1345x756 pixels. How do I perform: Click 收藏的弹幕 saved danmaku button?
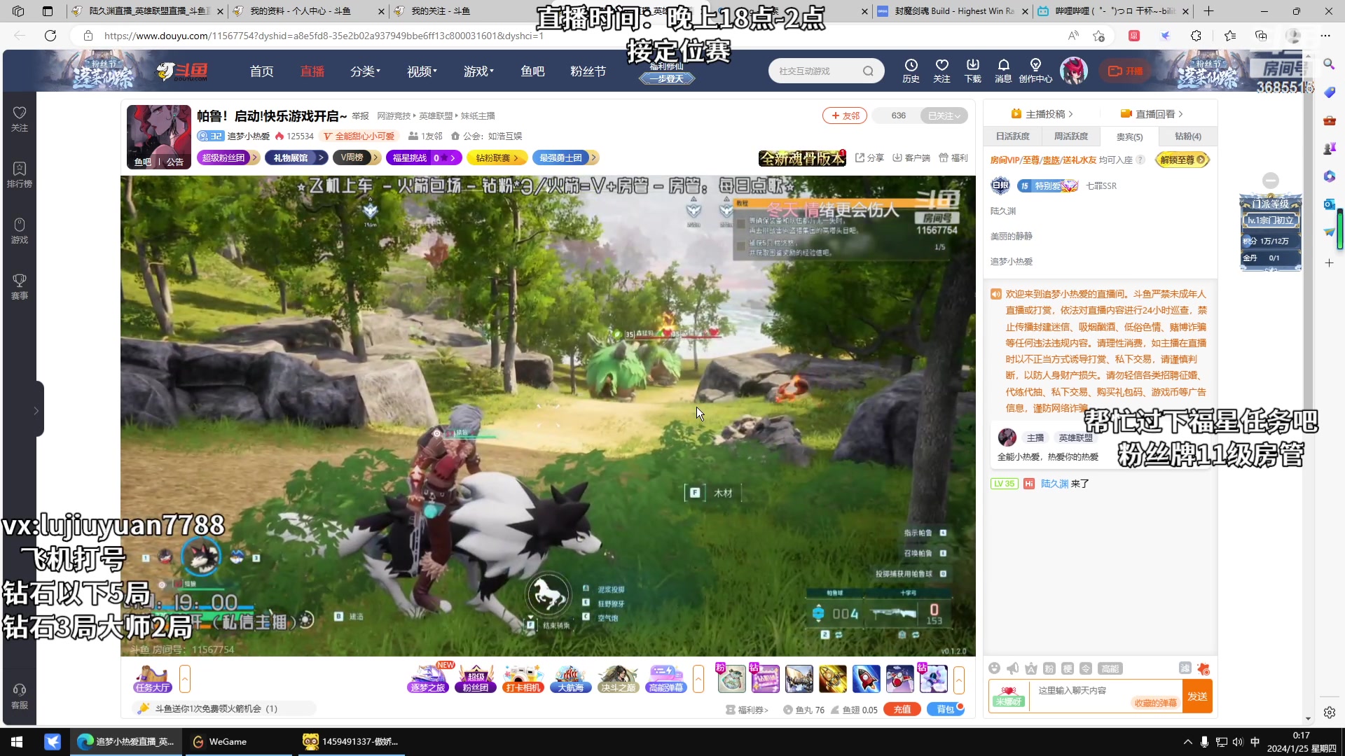[1155, 703]
